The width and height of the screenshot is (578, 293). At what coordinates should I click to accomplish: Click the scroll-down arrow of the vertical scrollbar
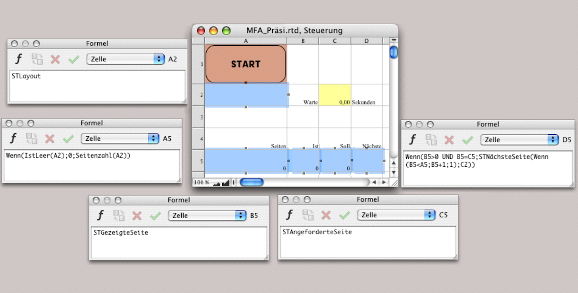coord(394,173)
